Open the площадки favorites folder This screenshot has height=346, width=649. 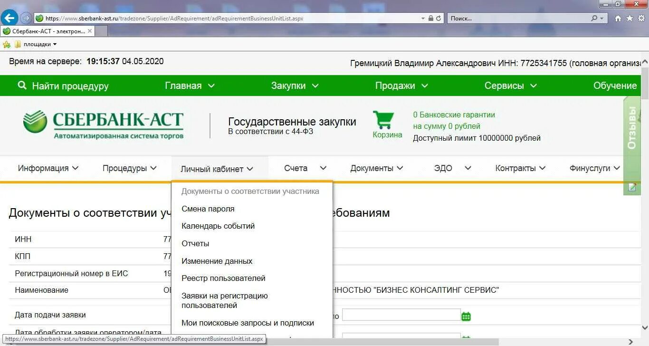[36, 44]
